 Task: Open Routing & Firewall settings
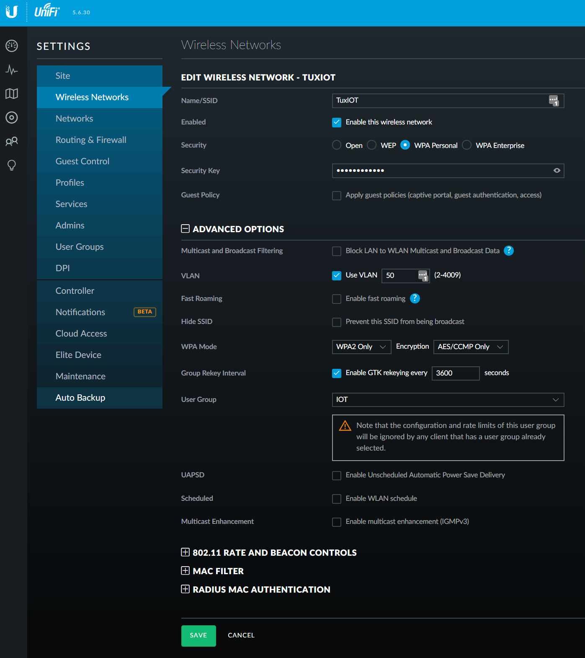100,140
